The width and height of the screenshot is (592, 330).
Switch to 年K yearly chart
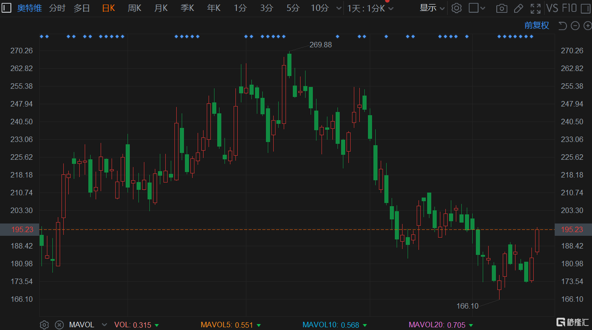point(214,8)
